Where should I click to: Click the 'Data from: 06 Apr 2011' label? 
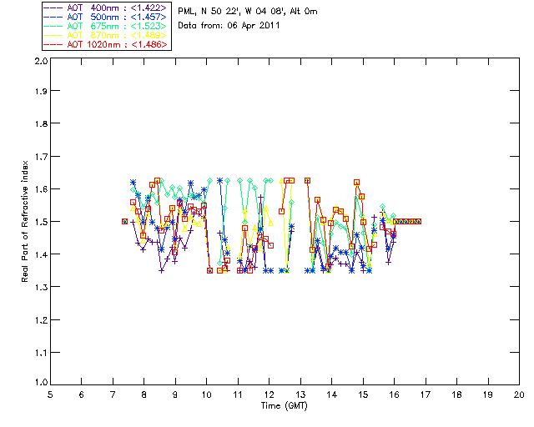(229, 26)
